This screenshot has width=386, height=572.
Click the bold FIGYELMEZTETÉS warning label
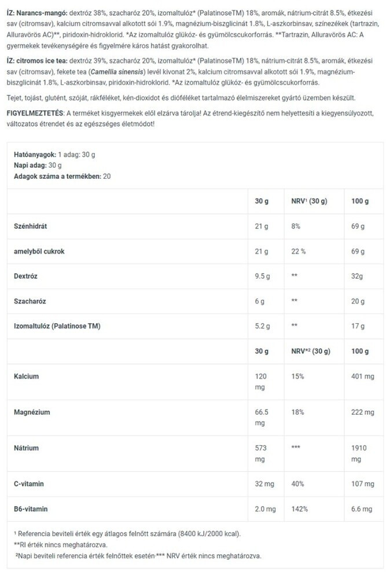click(34, 112)
